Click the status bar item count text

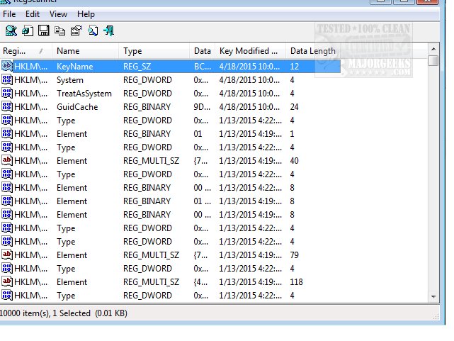pos(63,313)
